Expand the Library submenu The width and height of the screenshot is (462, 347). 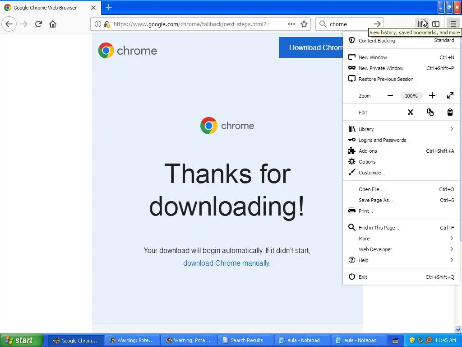[401, 129]
